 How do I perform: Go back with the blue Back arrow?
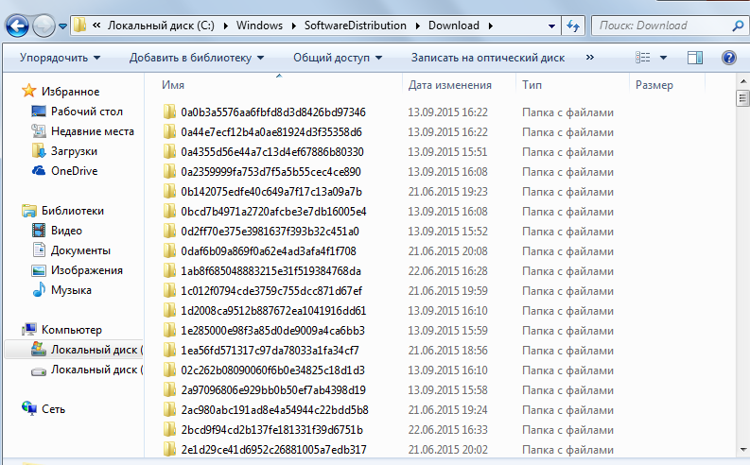[17, 26]
